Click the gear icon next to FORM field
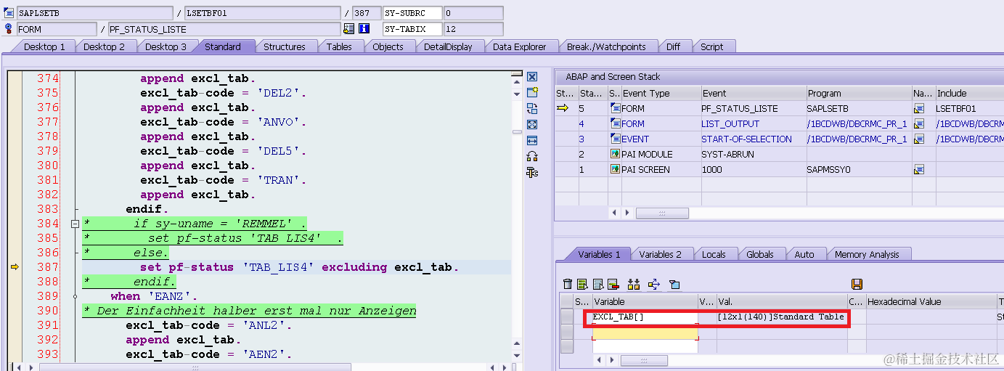Screen dimensions: 1004x371 coord(9,29)
